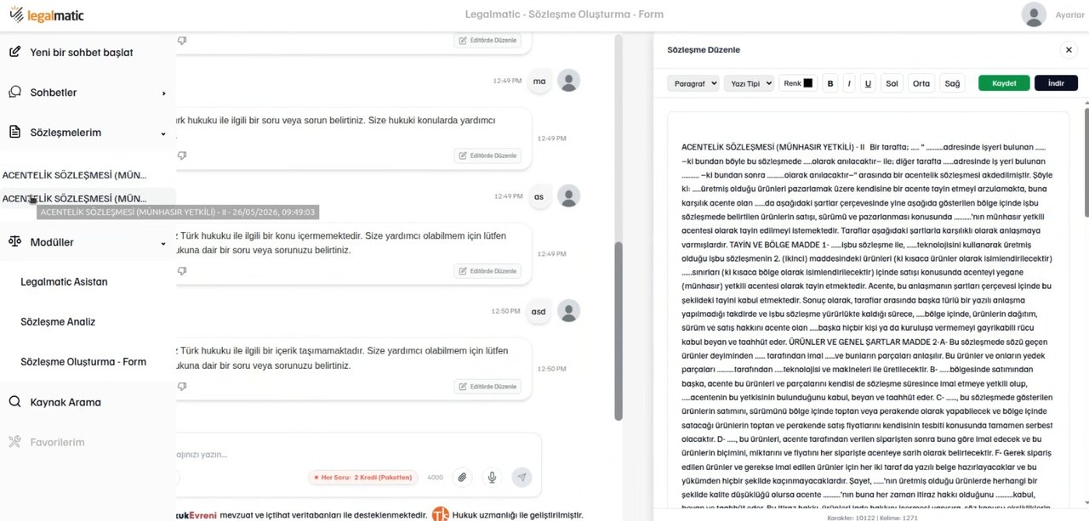
Task: Click the avatar next to 'asd' message
Action: click(568, 311)
